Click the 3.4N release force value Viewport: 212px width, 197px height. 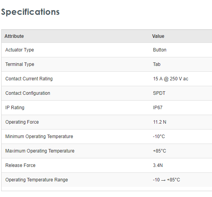[158, 165]
